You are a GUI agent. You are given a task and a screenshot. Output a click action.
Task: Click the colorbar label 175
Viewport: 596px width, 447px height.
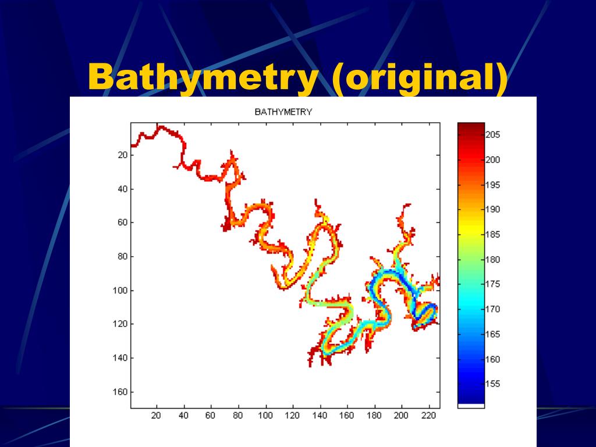(493, 284)
